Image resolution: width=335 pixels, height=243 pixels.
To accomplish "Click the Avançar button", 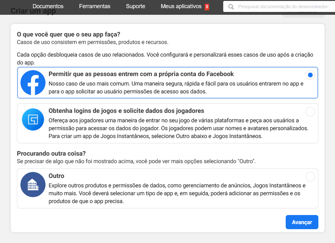I will (302, 222).
